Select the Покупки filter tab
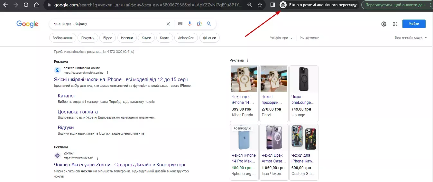 88,38
